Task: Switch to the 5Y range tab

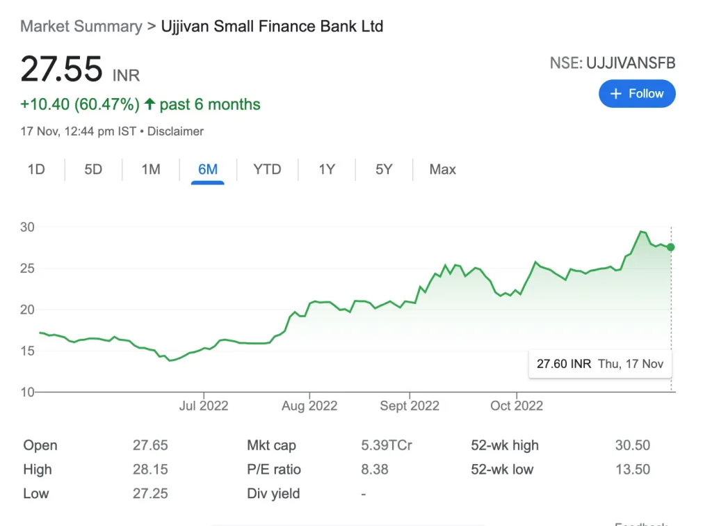Action: coord(384,170)
